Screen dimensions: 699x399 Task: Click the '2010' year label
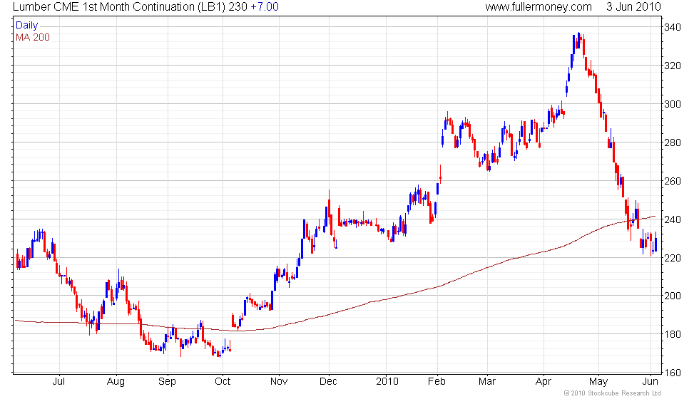[387, 382]
